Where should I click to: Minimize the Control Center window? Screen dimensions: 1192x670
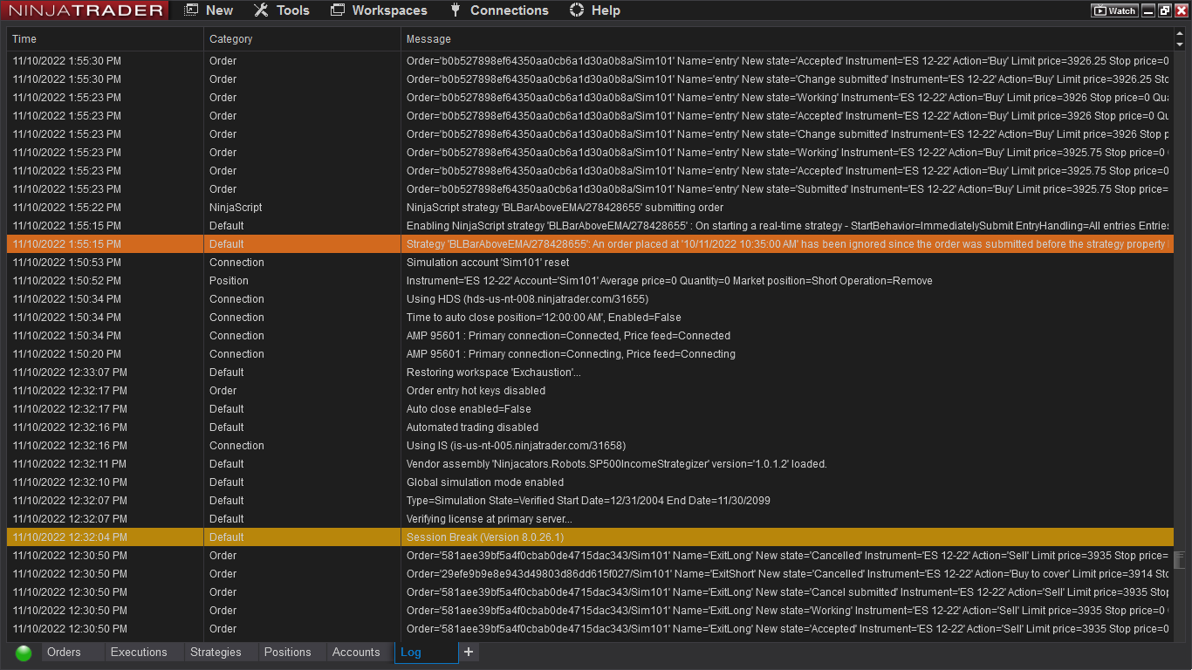(1148, 10)
